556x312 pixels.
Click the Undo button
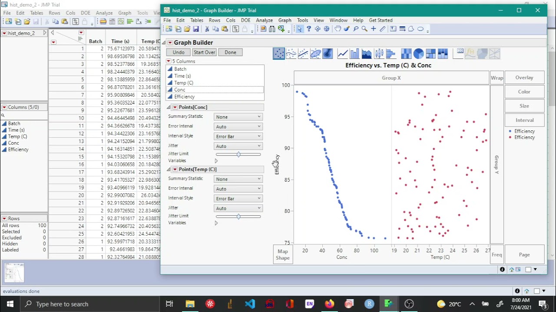179,52
